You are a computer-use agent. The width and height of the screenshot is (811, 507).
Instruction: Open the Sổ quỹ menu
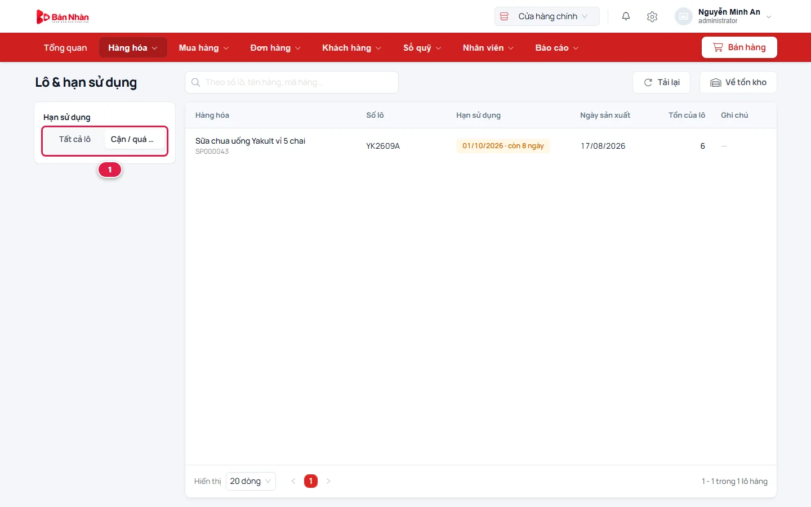(x=422, y=47)
